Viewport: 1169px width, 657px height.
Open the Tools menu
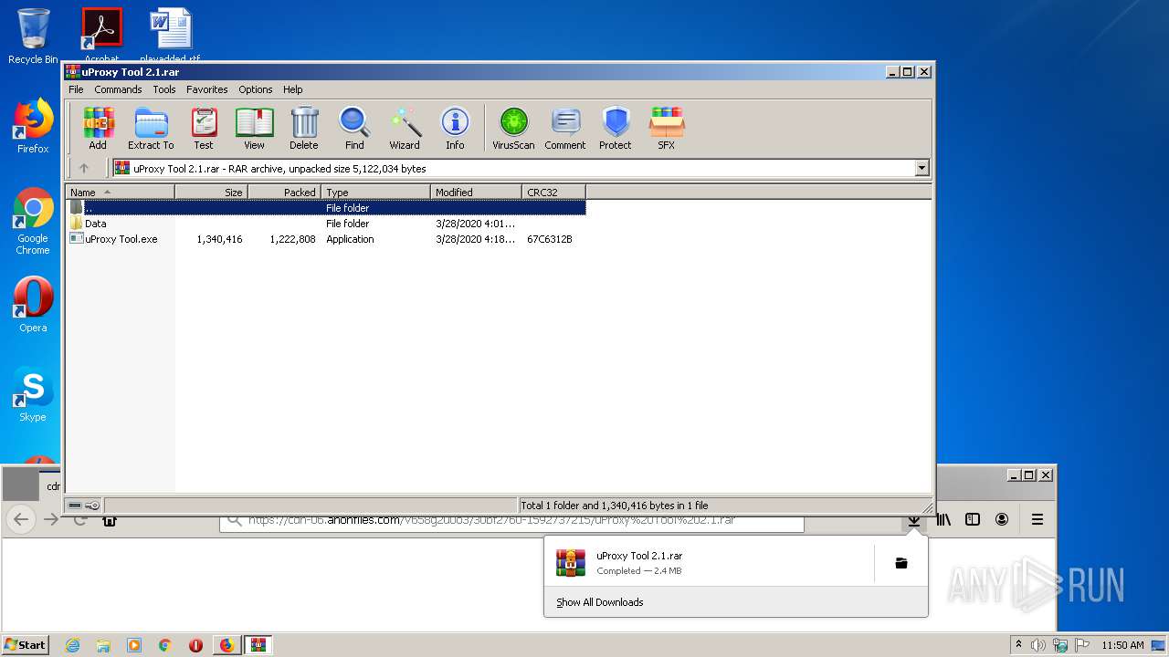pyautogui.click(x=164, y=89)
